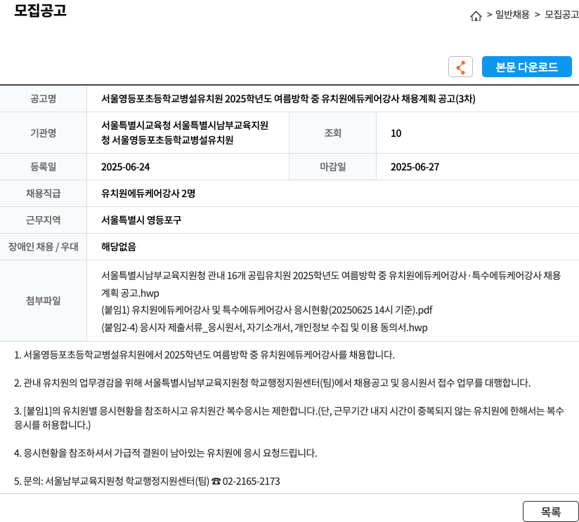Viewport: 579px width, 522px height.
Task: Open 모집공고 breadcrumb link
Action: (561, 14)
